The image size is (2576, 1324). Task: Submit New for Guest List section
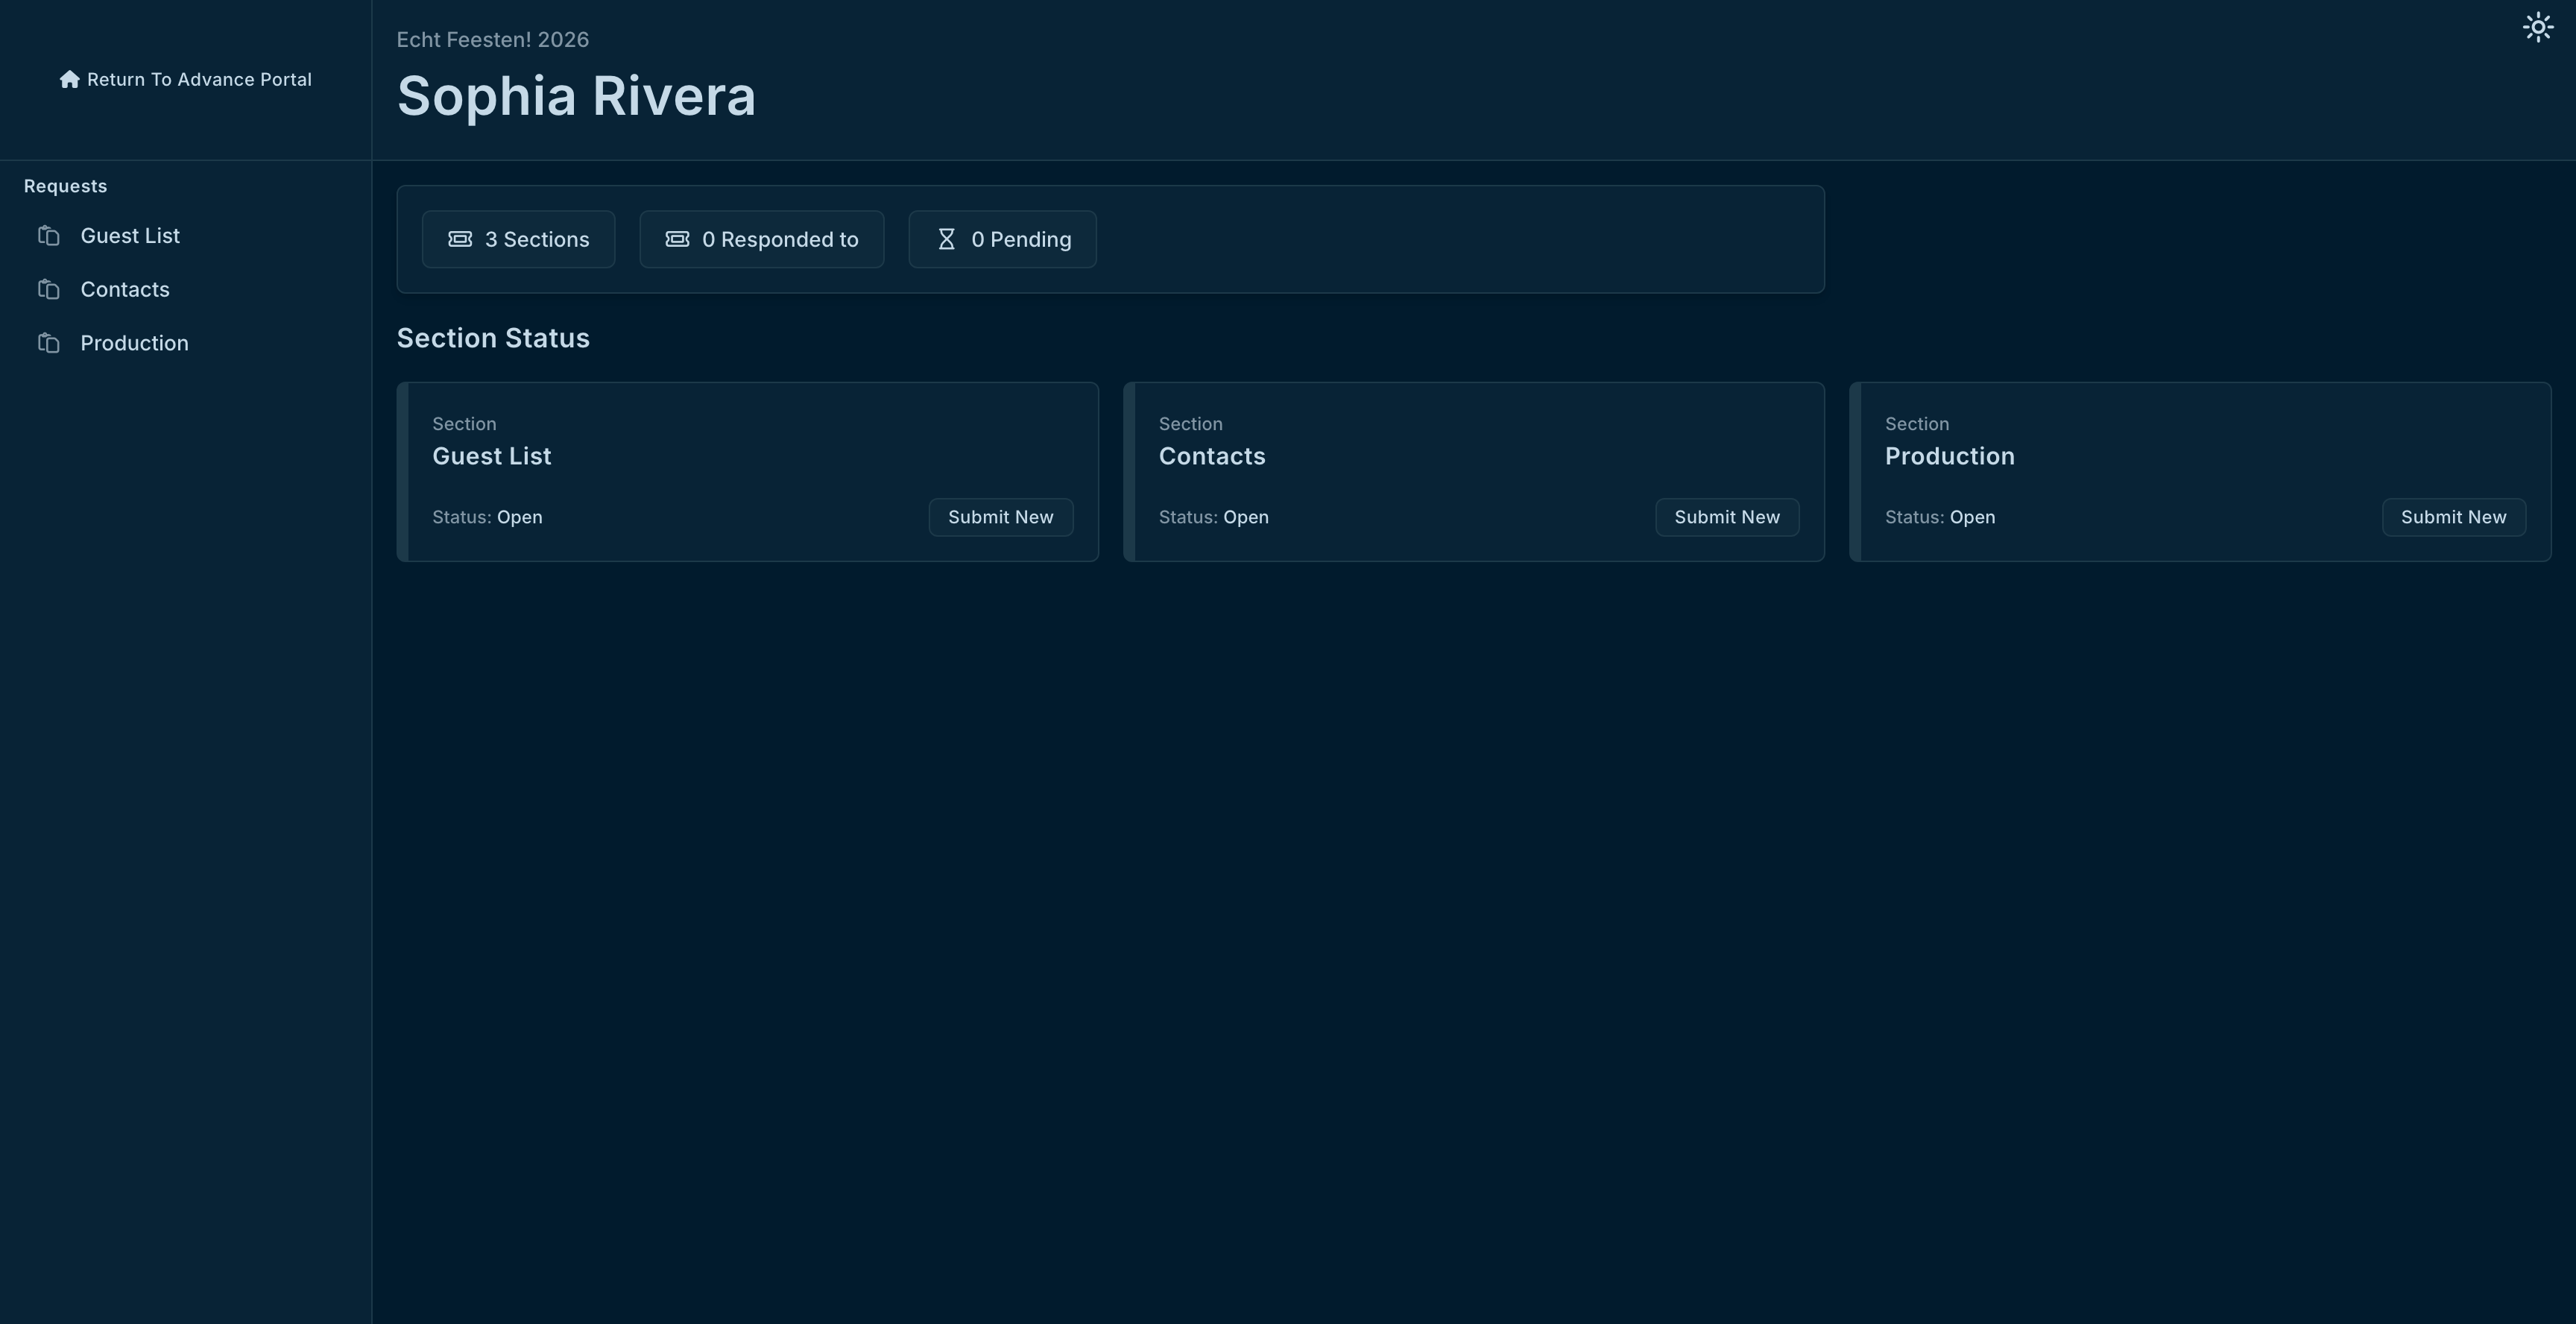[x=1000, y=517]
